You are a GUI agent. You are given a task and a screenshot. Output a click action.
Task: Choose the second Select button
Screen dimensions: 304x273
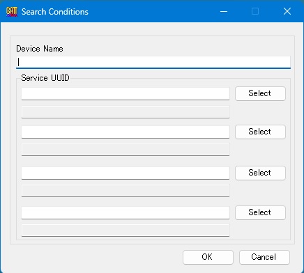click(x=260, y=132)
